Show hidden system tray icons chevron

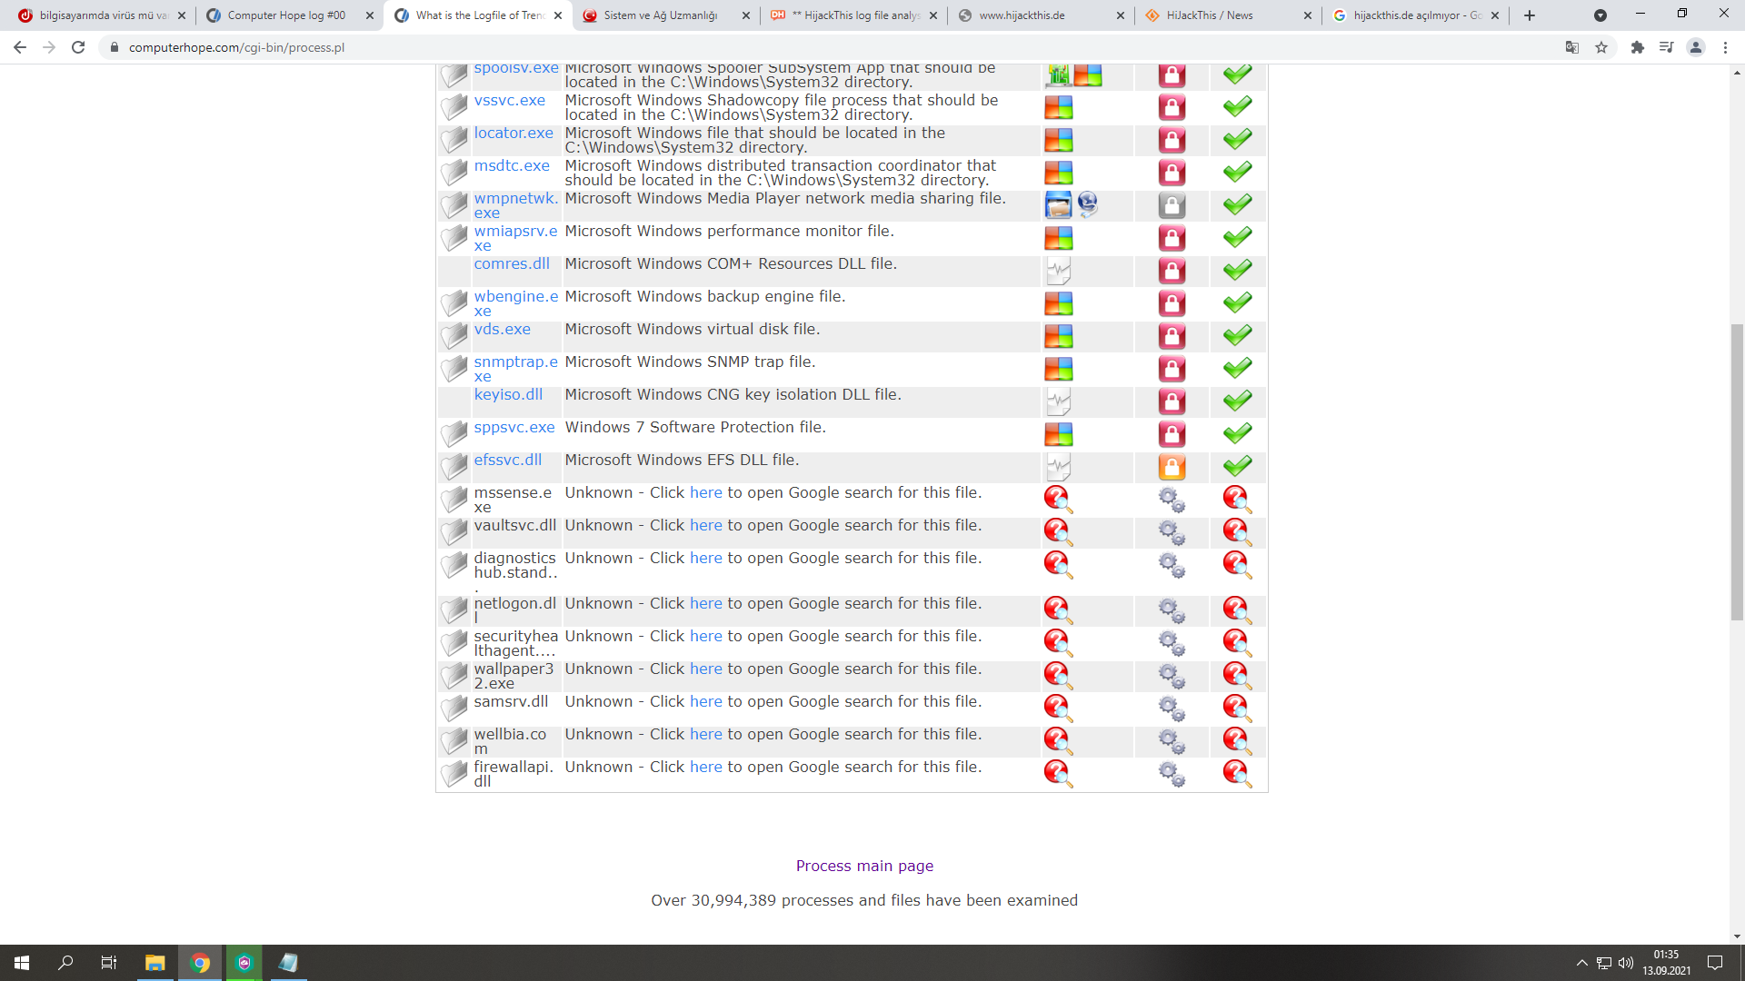(x=1581, y=963)
